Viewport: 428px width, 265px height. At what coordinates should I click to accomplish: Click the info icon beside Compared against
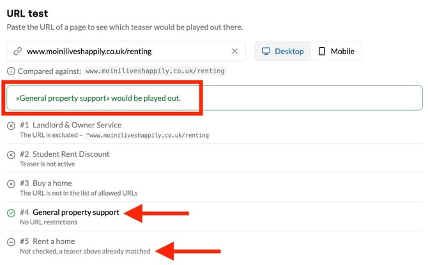pos(11,71)
